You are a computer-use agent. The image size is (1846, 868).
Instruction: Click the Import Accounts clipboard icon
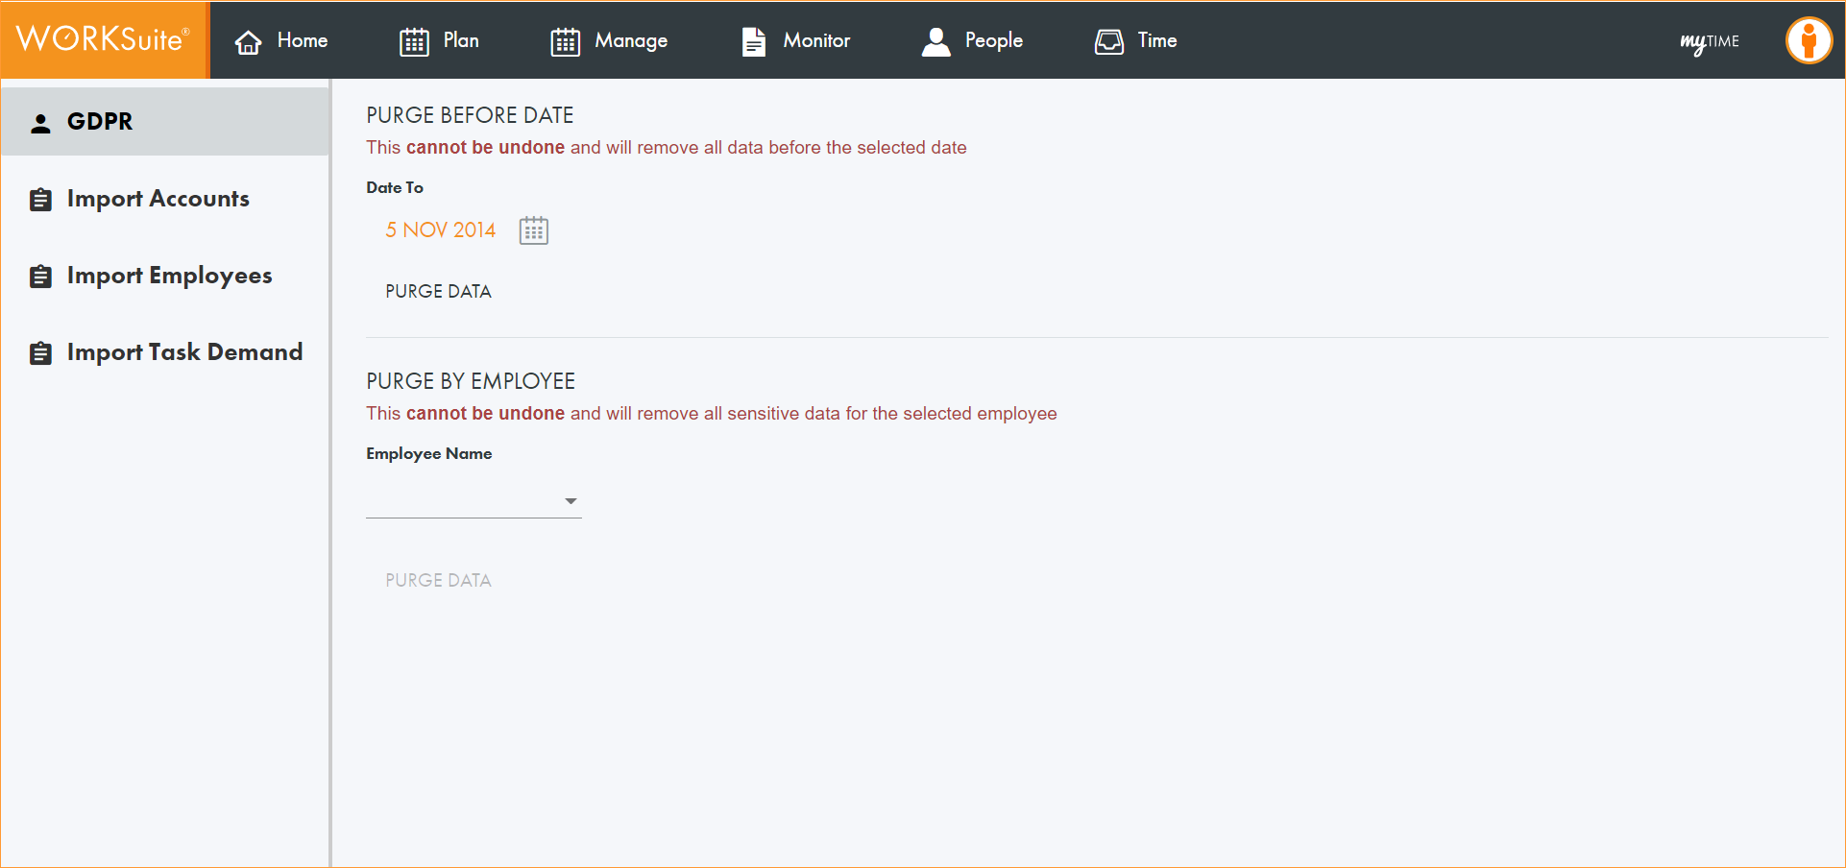click(40, 200)
